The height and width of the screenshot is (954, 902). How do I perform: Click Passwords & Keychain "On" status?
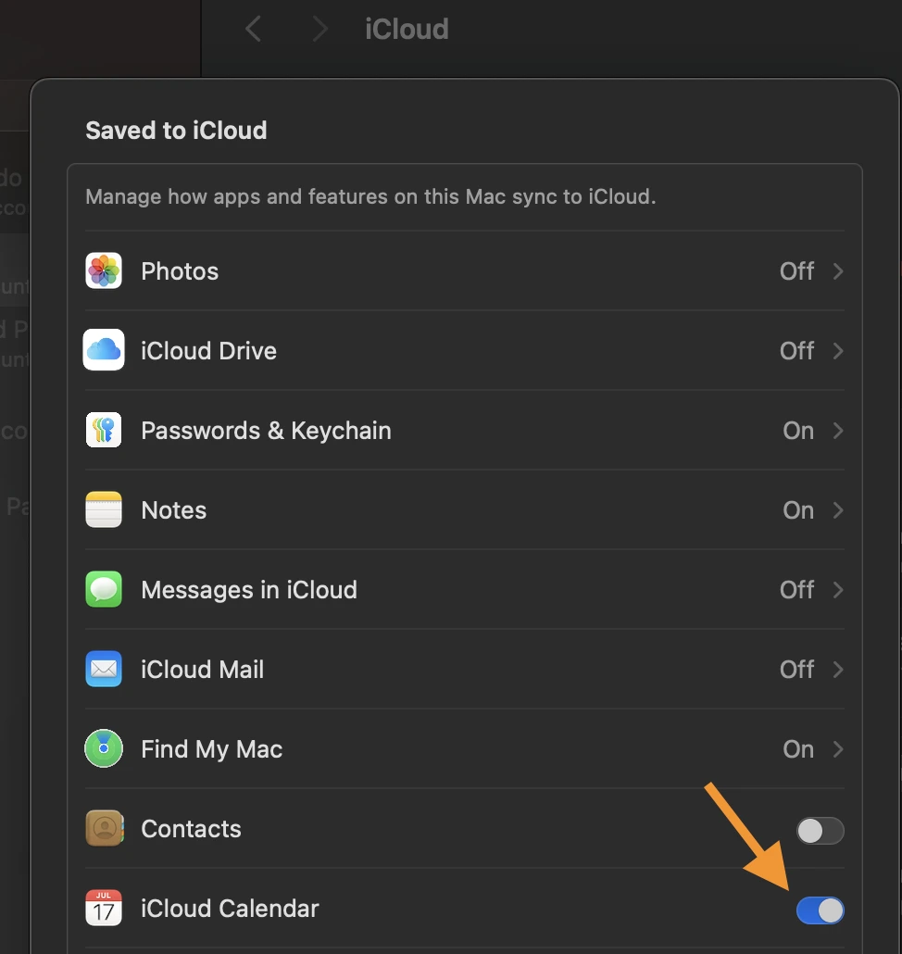[798, 431]
